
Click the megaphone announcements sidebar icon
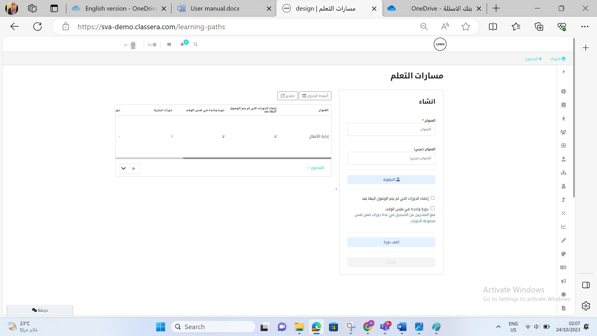[563, 281]
